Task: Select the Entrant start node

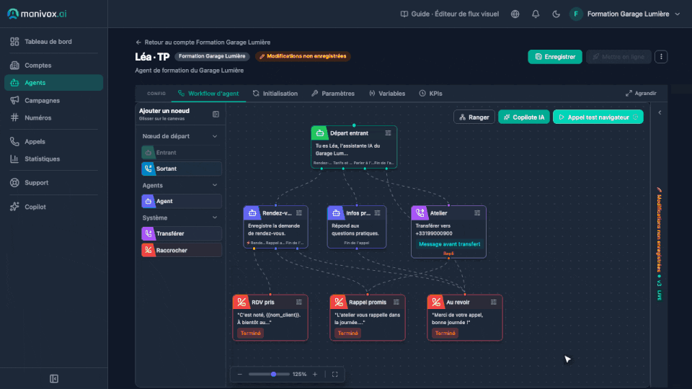Action: point(182,153)
